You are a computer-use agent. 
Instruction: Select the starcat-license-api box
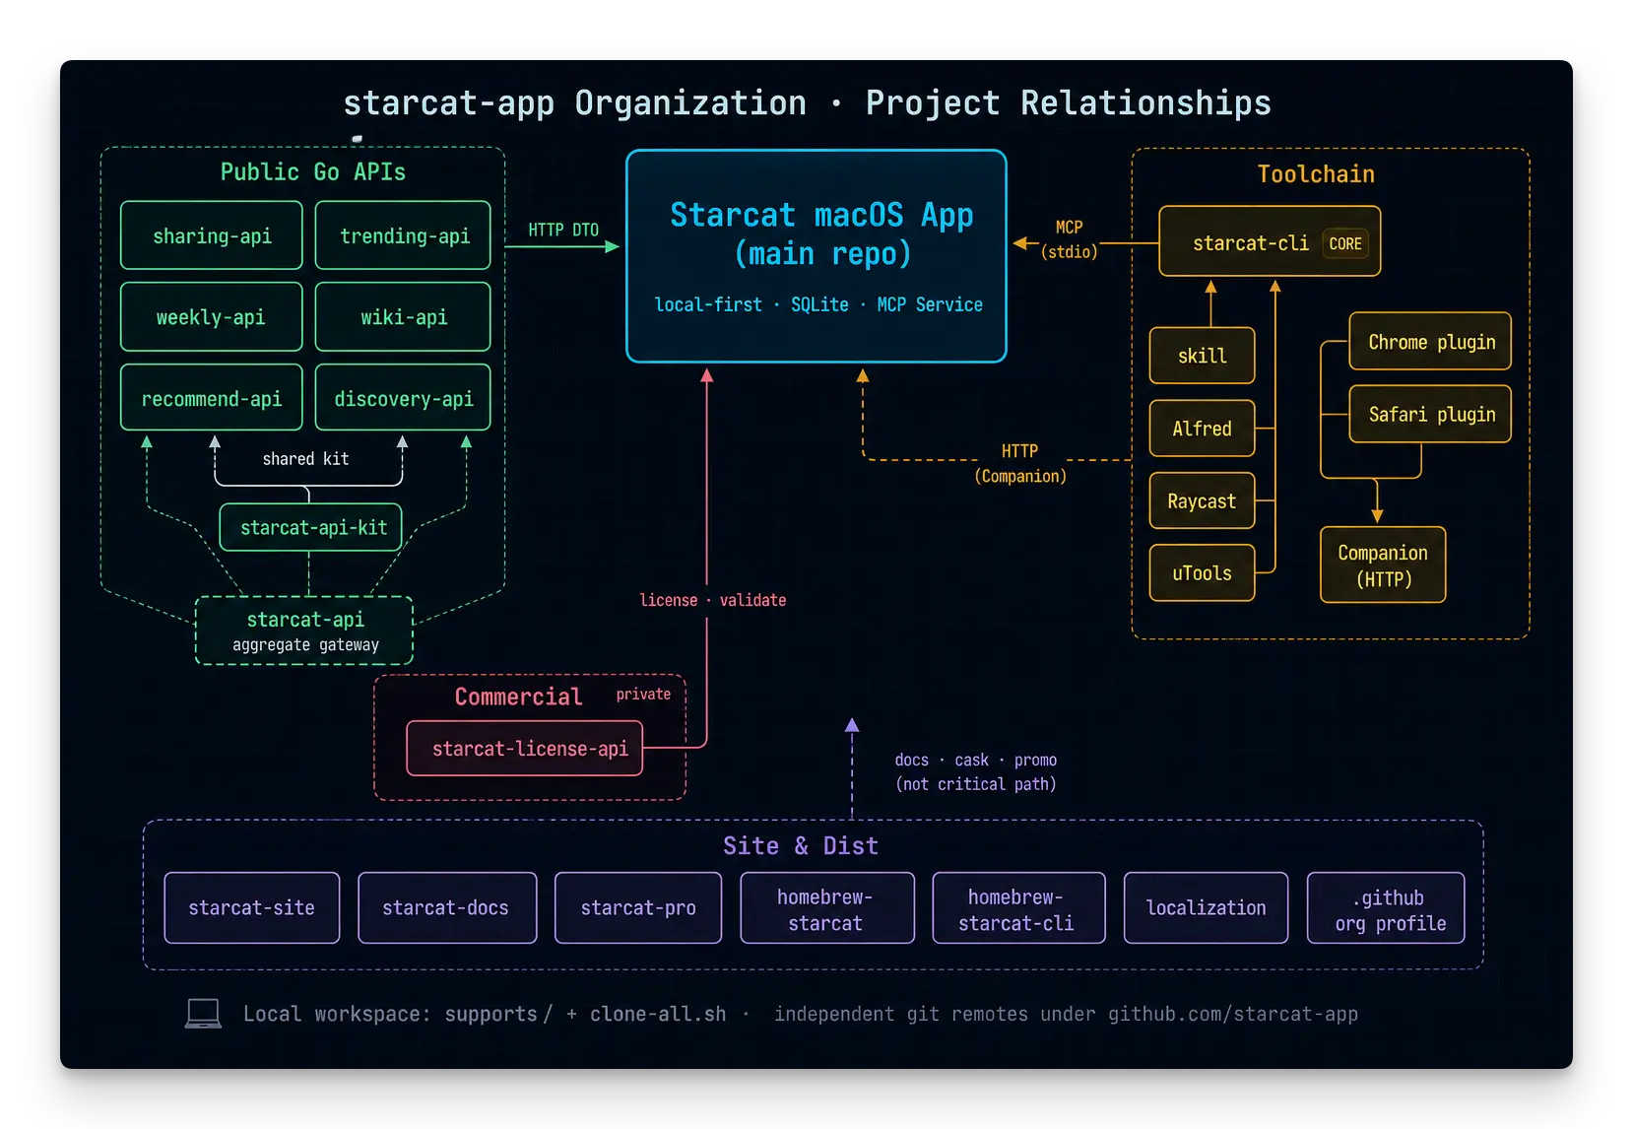[x=525, y=749]
